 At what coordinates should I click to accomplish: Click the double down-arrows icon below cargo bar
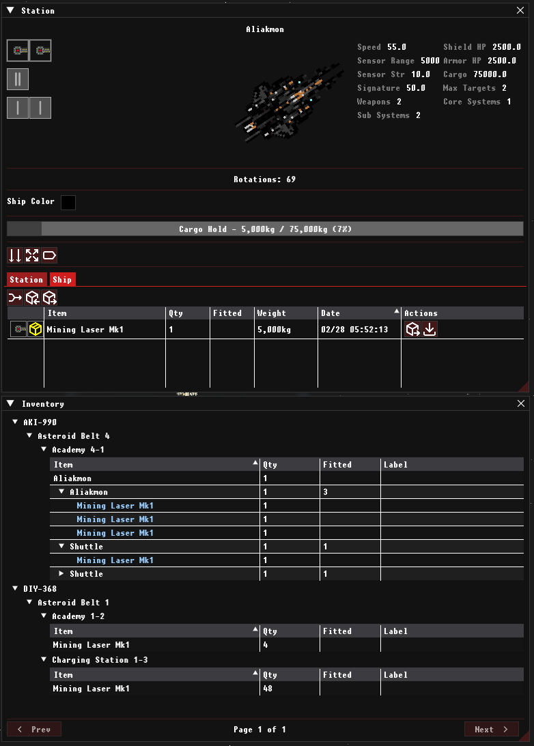click(15, 255)
